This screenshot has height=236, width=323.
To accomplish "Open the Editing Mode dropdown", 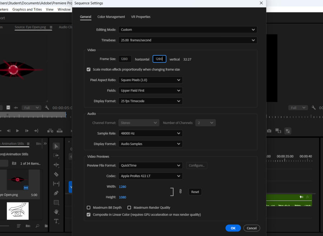I will 188,30.
